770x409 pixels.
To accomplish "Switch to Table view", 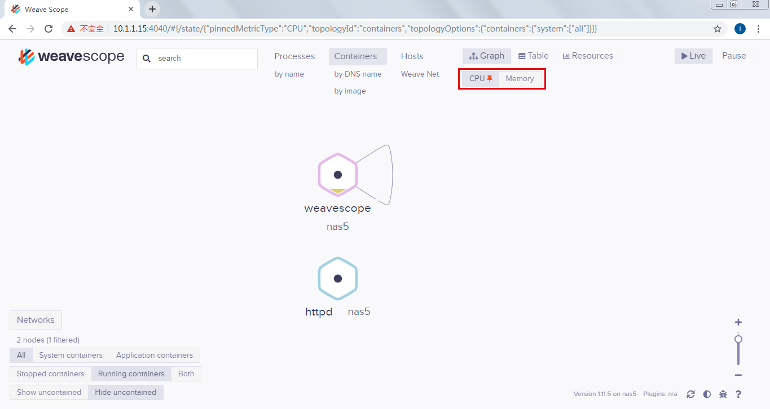I will click(534, 56).
